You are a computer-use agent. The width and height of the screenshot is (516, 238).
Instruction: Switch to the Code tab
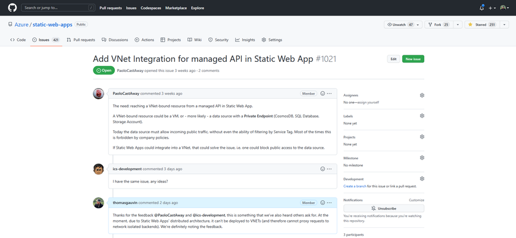(x=18, y=40)
